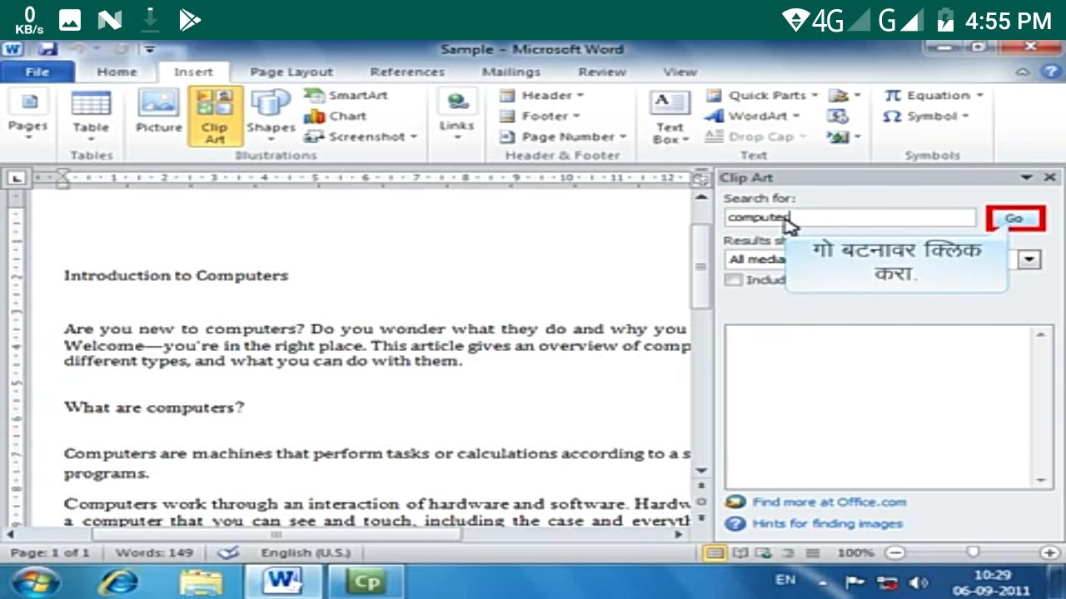The image size is (1066, 599).
Task: Switch to Full Screen Reading view
Action: [740, 552]
